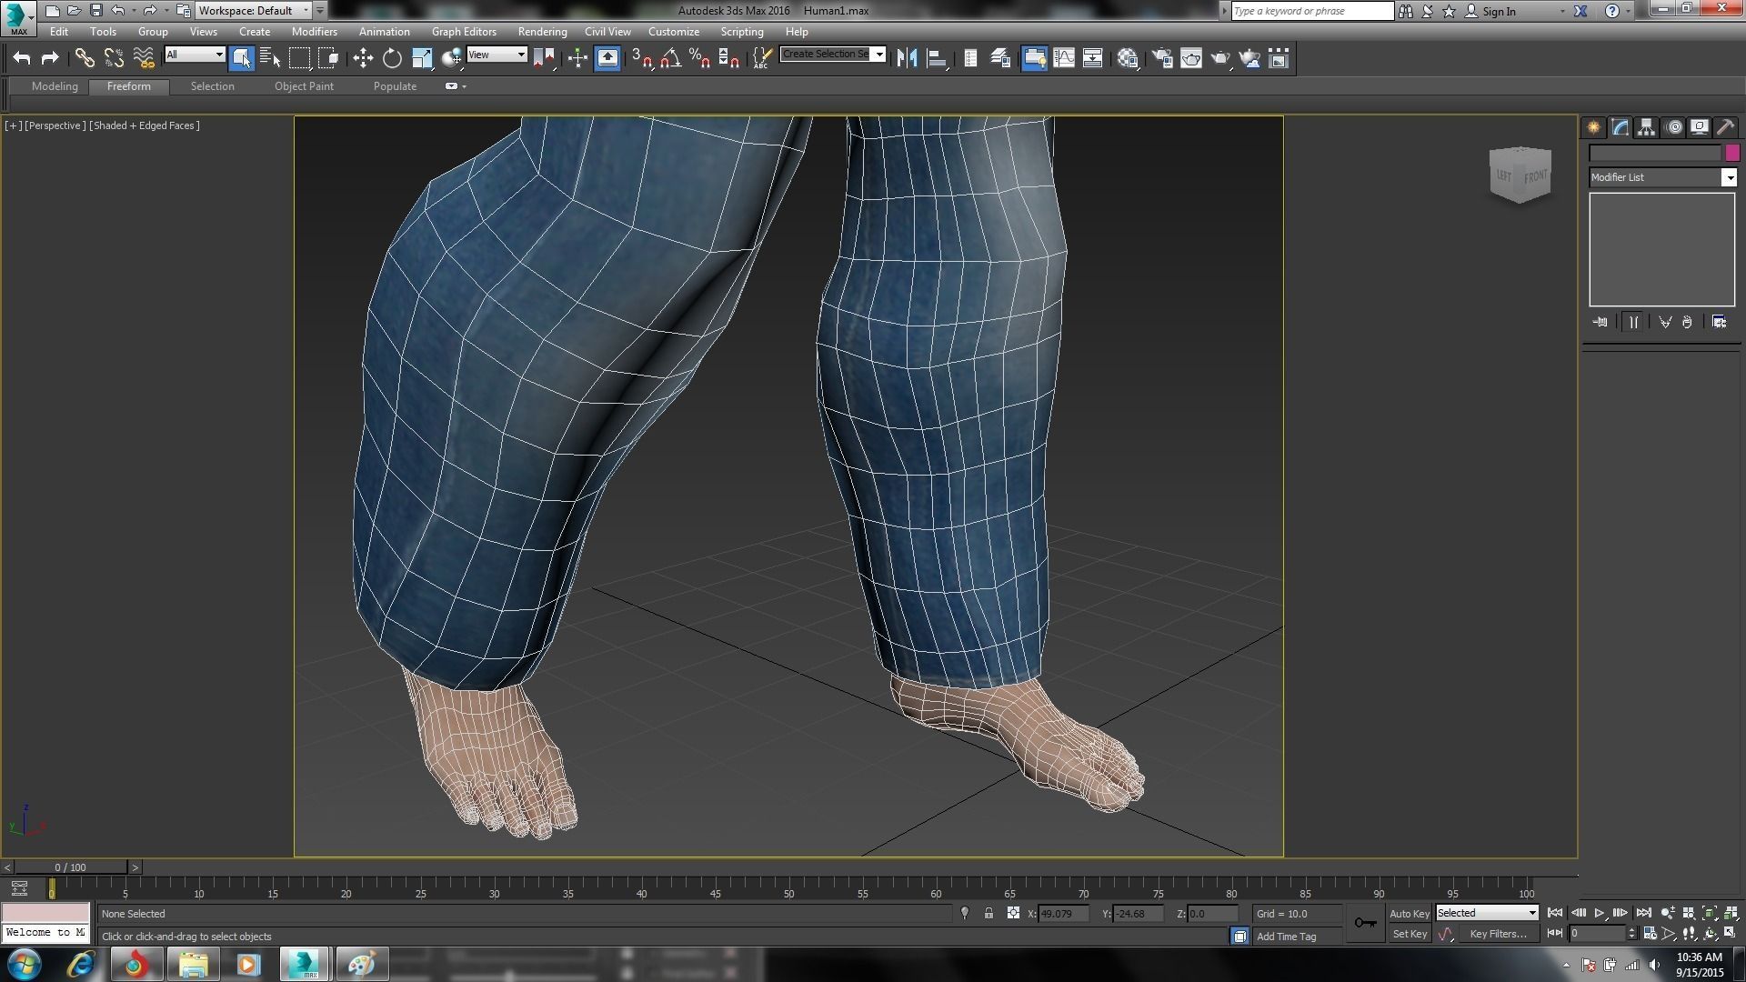Screen dimensions: 1746x982
Task: Open the Rendered Frame Window icon
Action: point(1191,58)
